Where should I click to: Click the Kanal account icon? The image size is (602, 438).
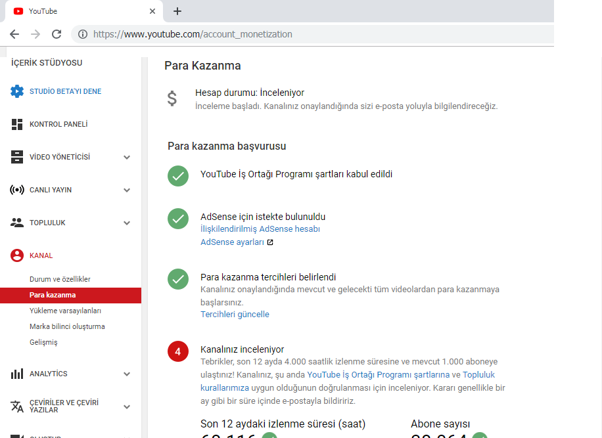click(x=17, y=255)
